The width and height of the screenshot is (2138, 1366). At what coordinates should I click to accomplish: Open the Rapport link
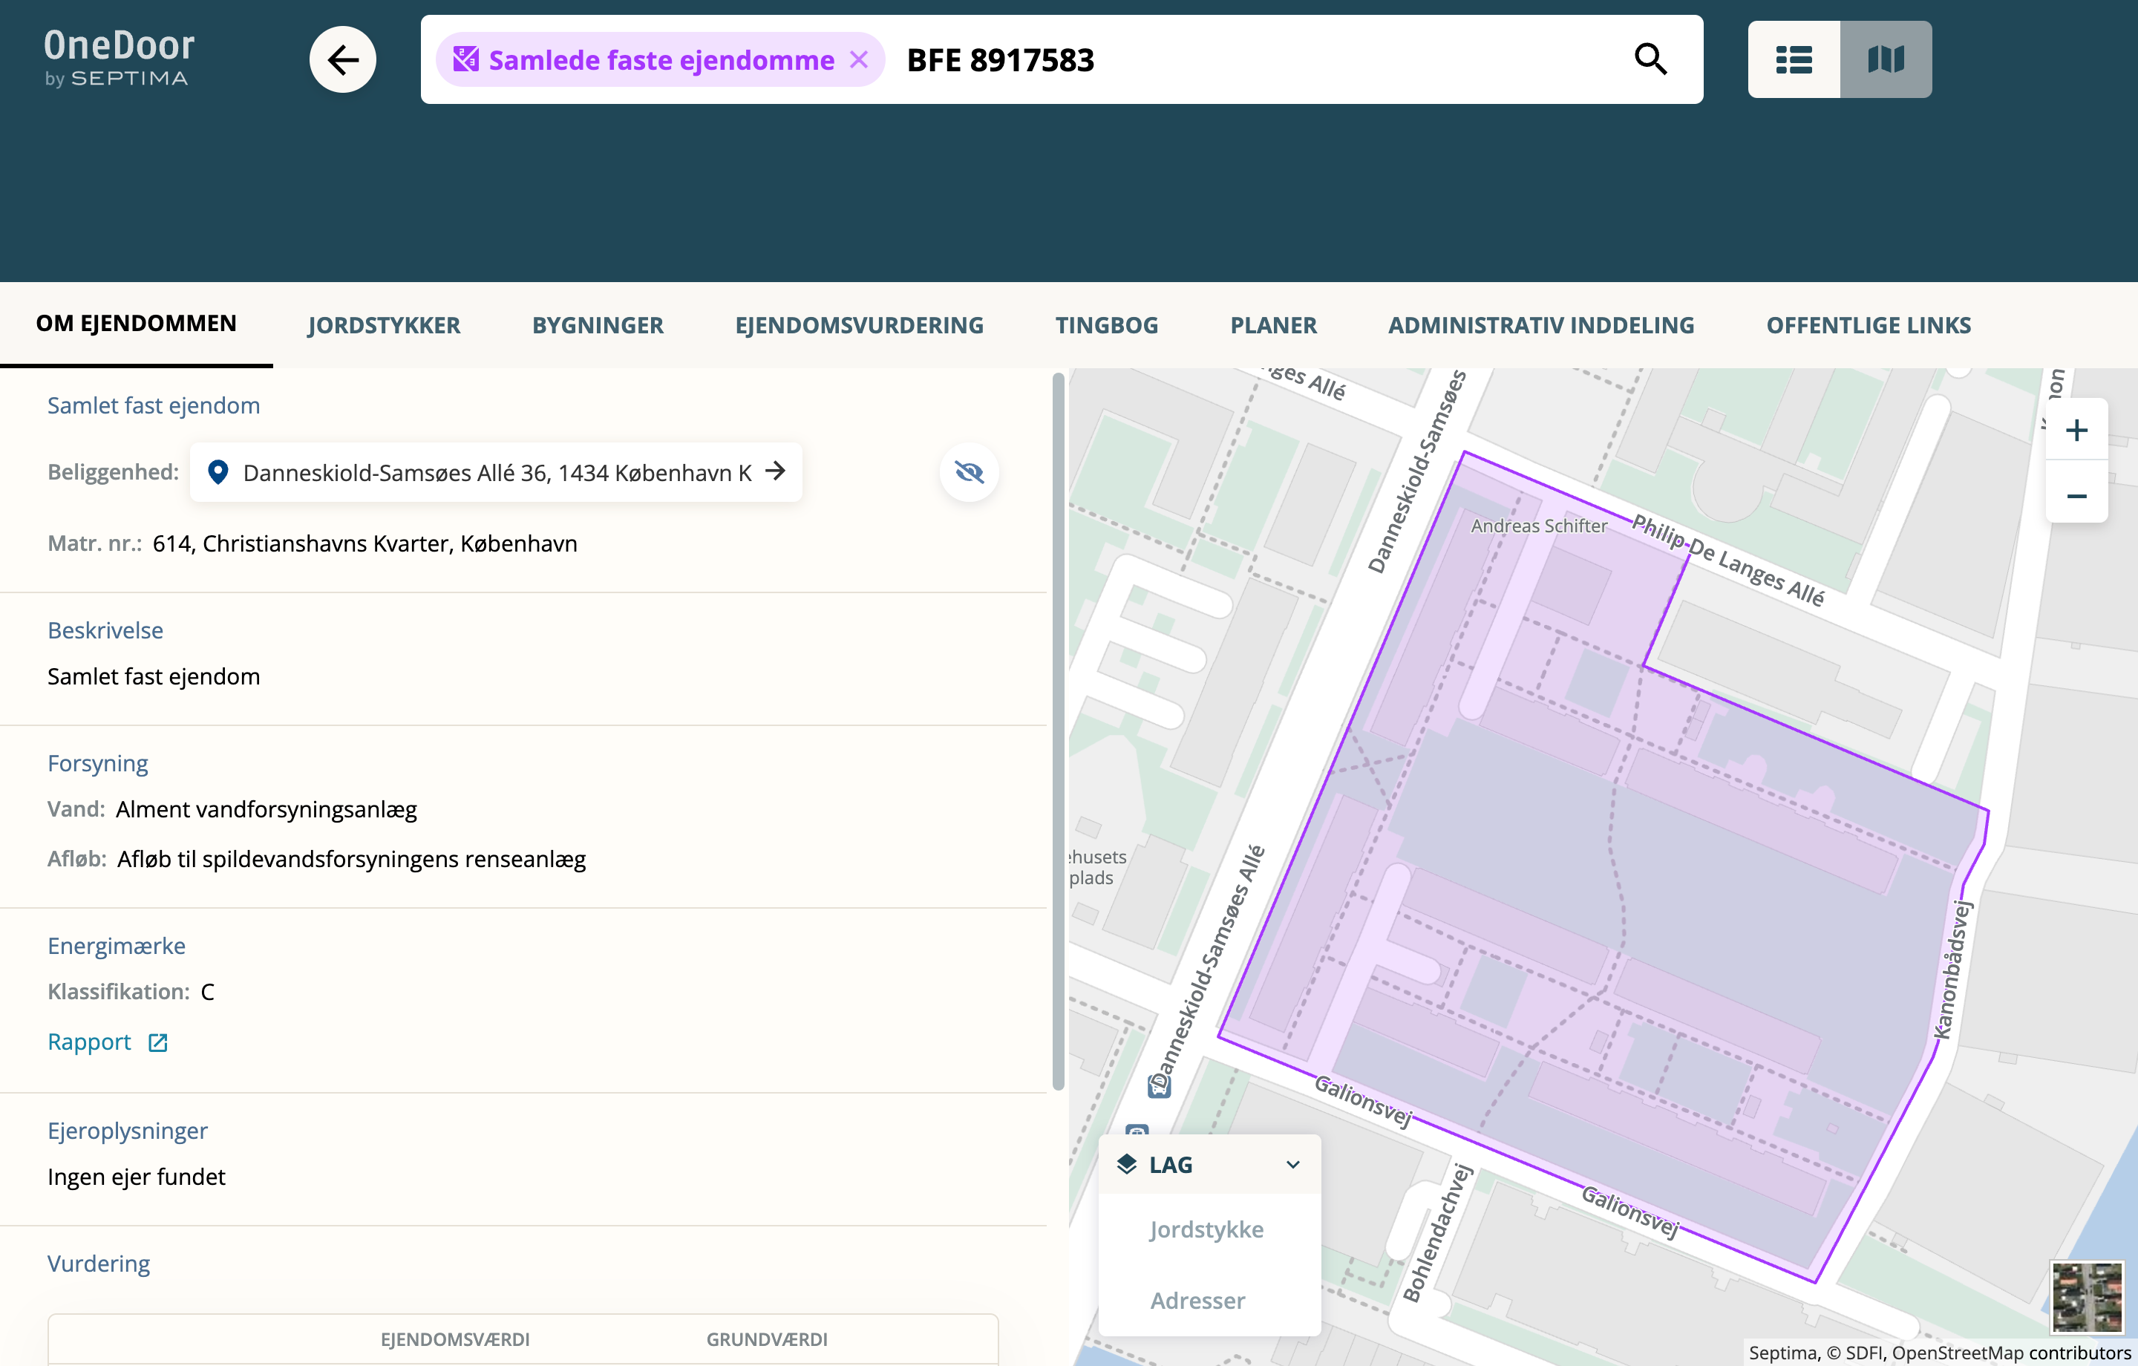click(x=89, y=1042)
